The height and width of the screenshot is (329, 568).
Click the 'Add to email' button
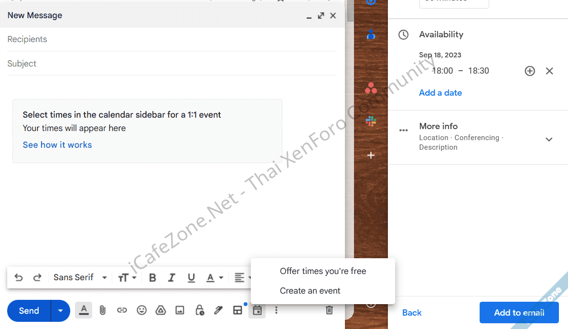519,313
